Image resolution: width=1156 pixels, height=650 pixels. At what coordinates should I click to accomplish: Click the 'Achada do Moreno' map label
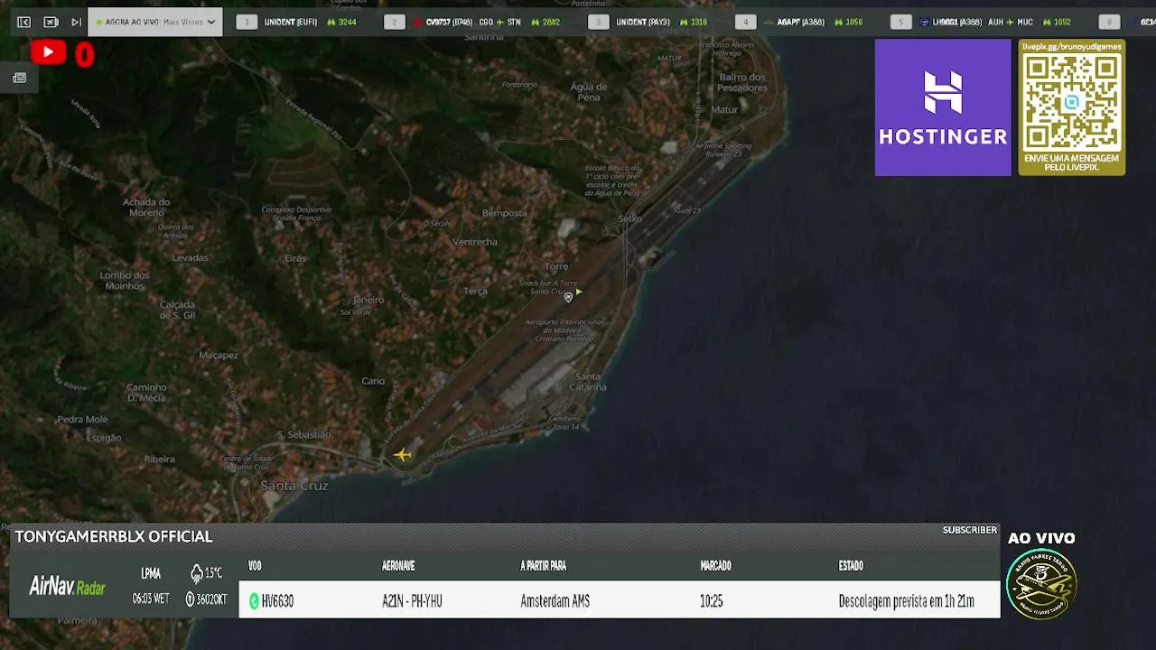point(146,208)
